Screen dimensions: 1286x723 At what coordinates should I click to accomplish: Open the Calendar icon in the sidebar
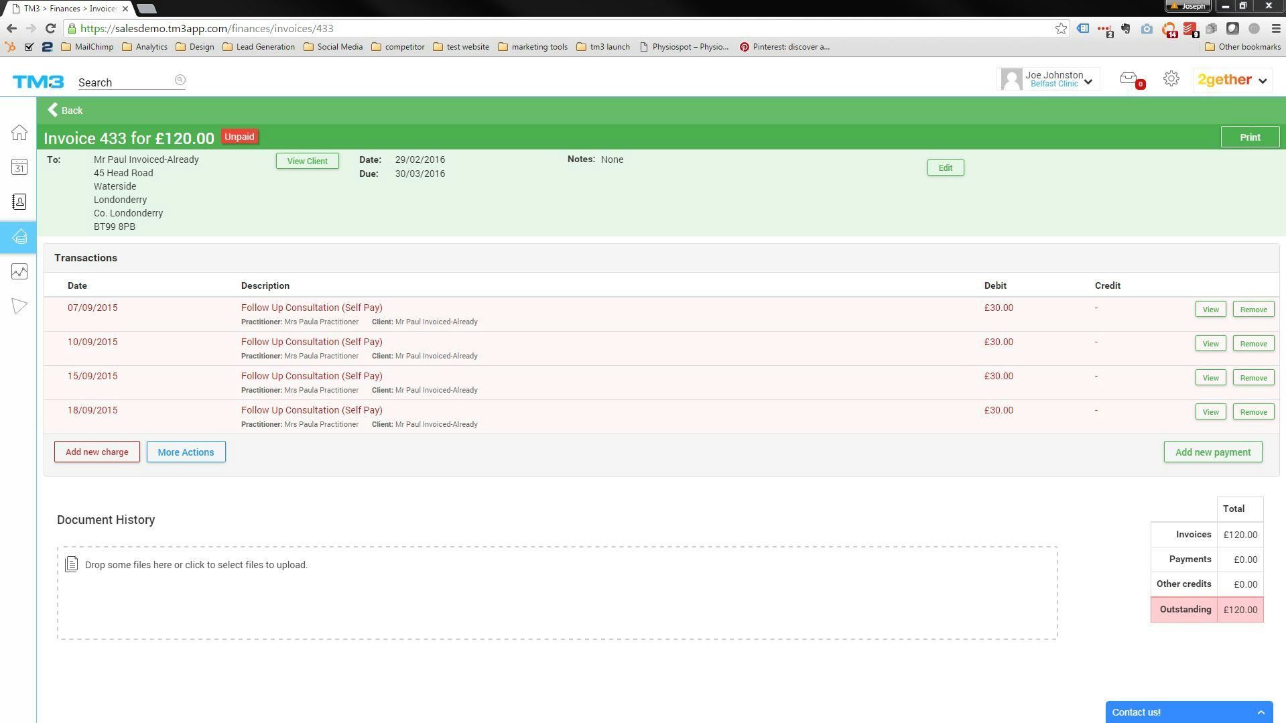tap(18, 168)
